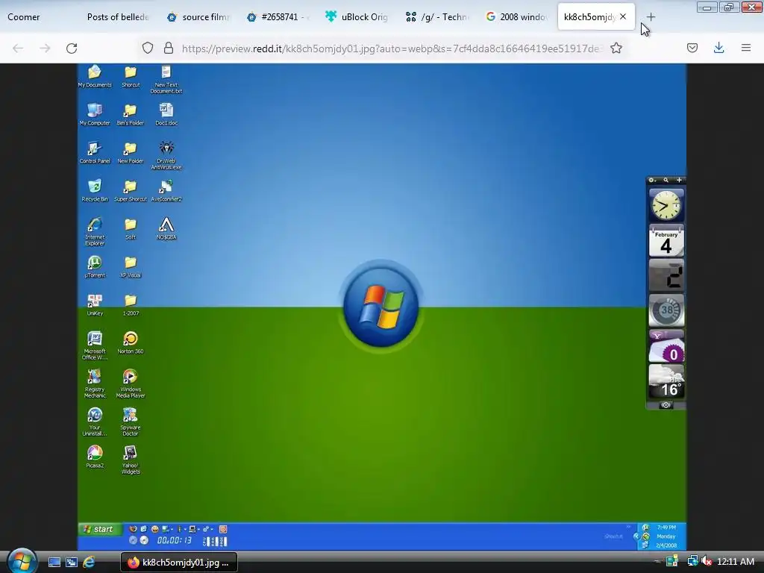Open a new tab with plus button
The width and height of the screenshot is (764, 573).
click(x=651, y=17)
